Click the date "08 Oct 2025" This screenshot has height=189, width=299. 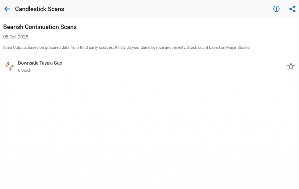(16, 37)
